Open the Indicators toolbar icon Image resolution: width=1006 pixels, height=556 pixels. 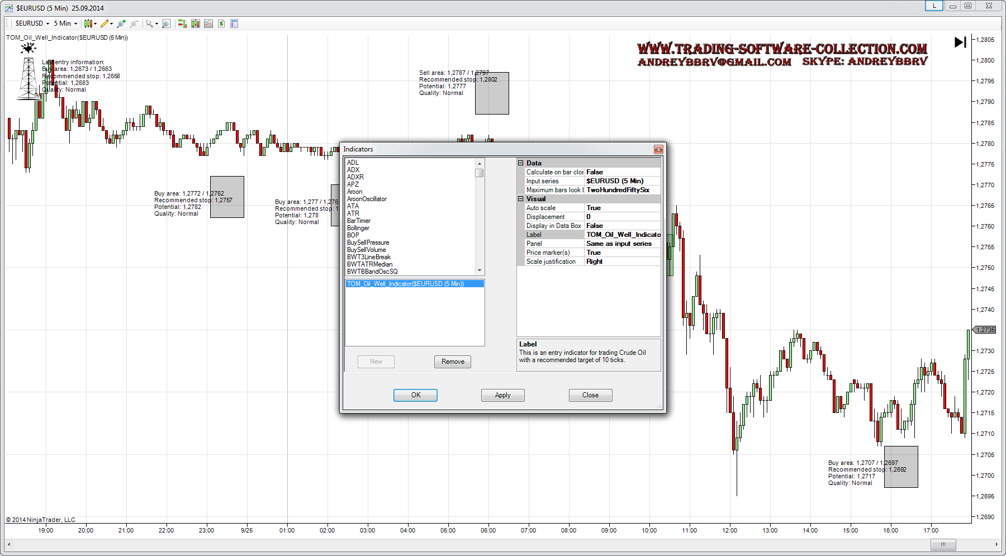195,23
